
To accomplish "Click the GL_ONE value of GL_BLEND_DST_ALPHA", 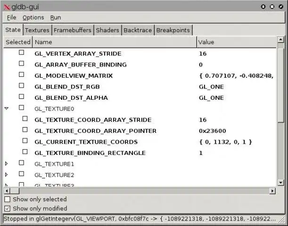I will (211, 97).
